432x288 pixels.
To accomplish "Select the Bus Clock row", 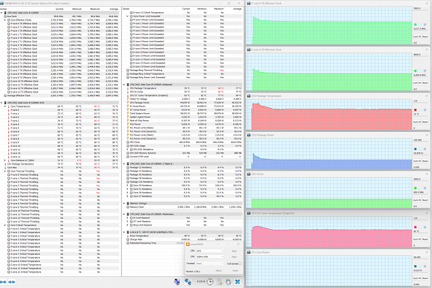I will click(x=60, y=17).
